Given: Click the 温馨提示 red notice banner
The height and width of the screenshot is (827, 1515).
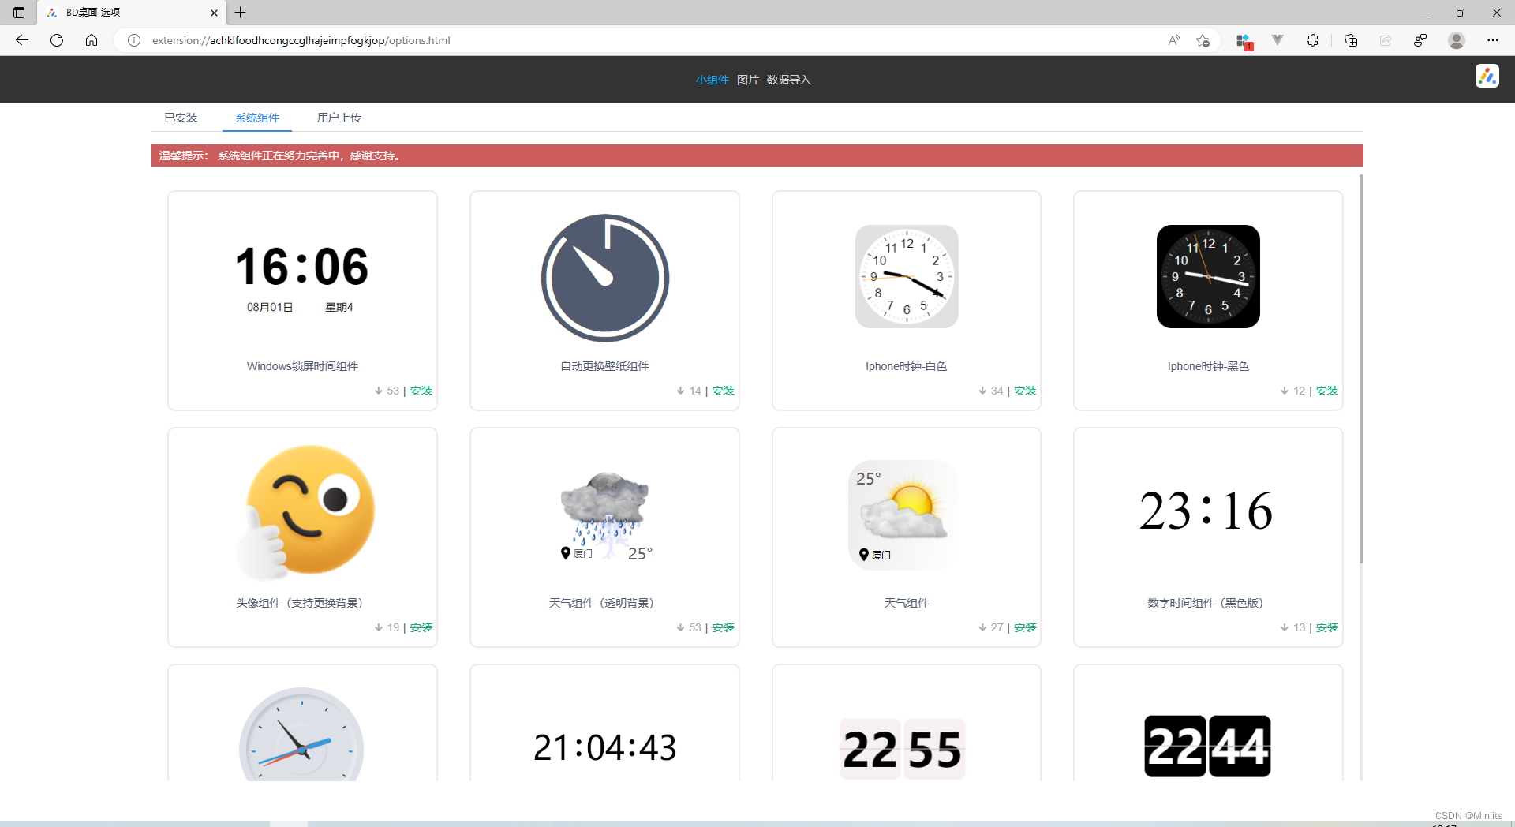Looking at the screenshot, I should coord(757,155).
